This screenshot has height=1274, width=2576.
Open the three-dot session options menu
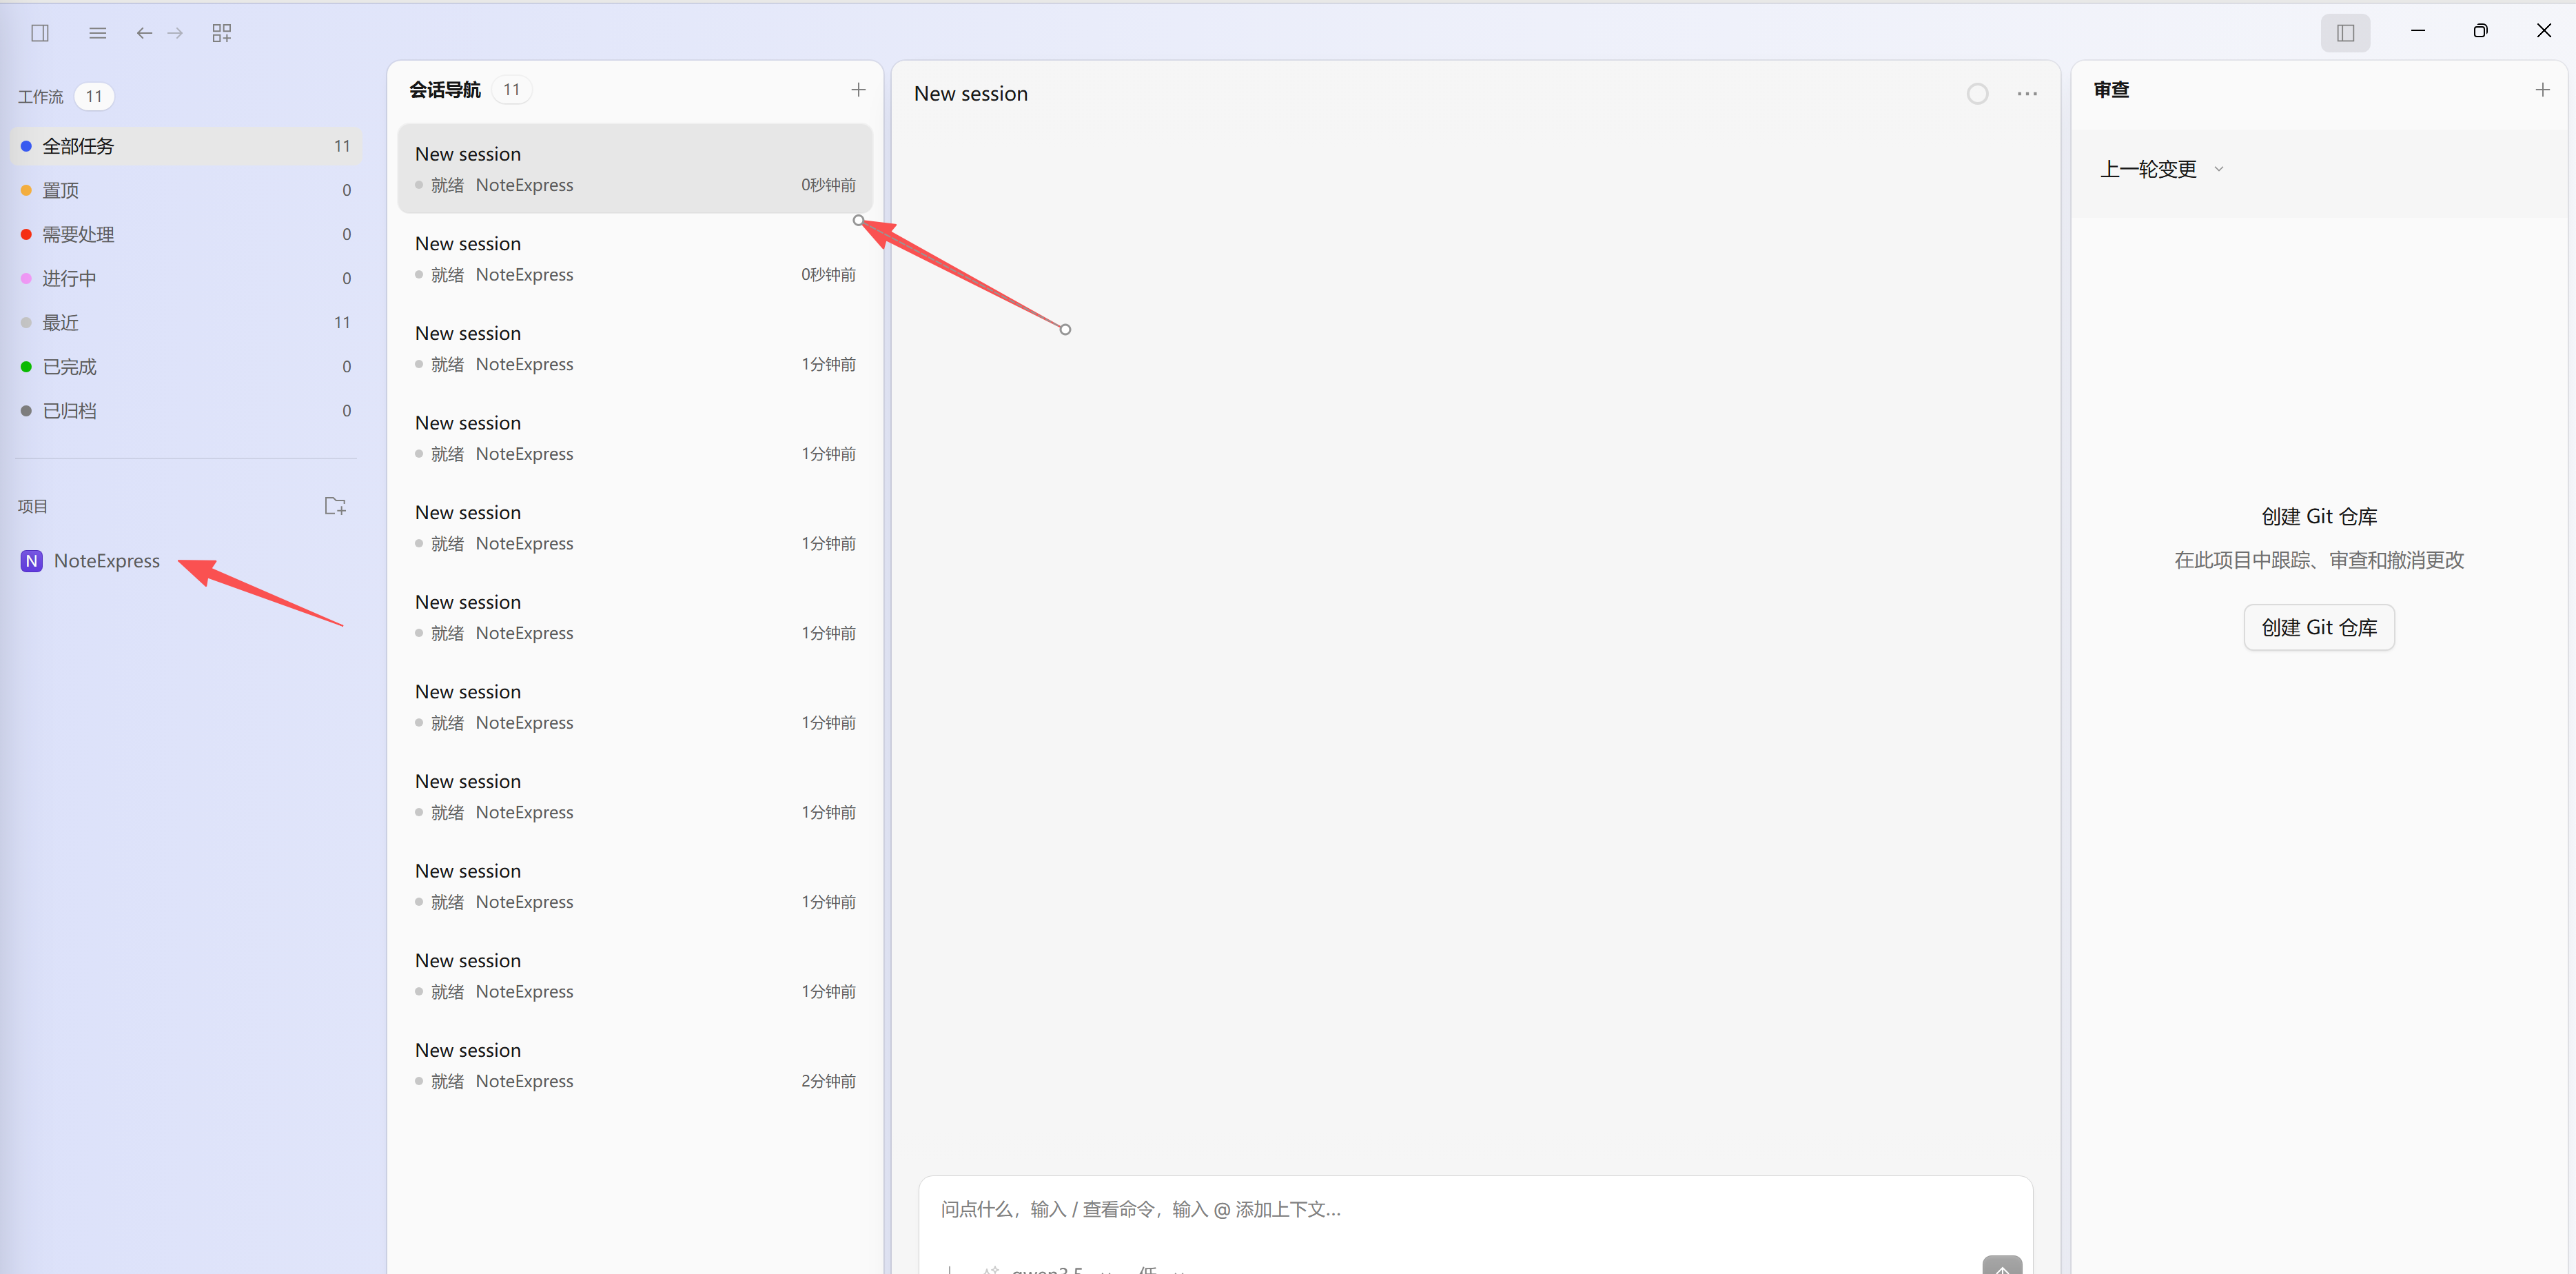2027,94
